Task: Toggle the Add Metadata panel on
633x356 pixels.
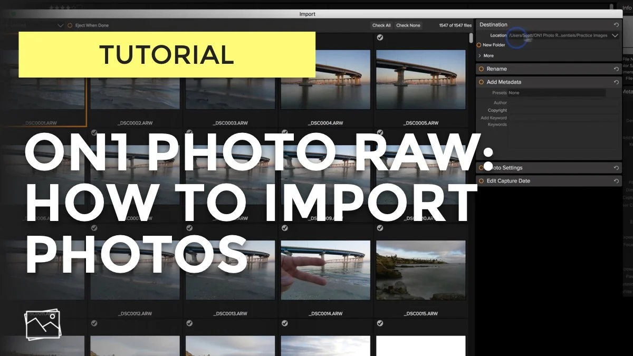Action: [481, 82]
